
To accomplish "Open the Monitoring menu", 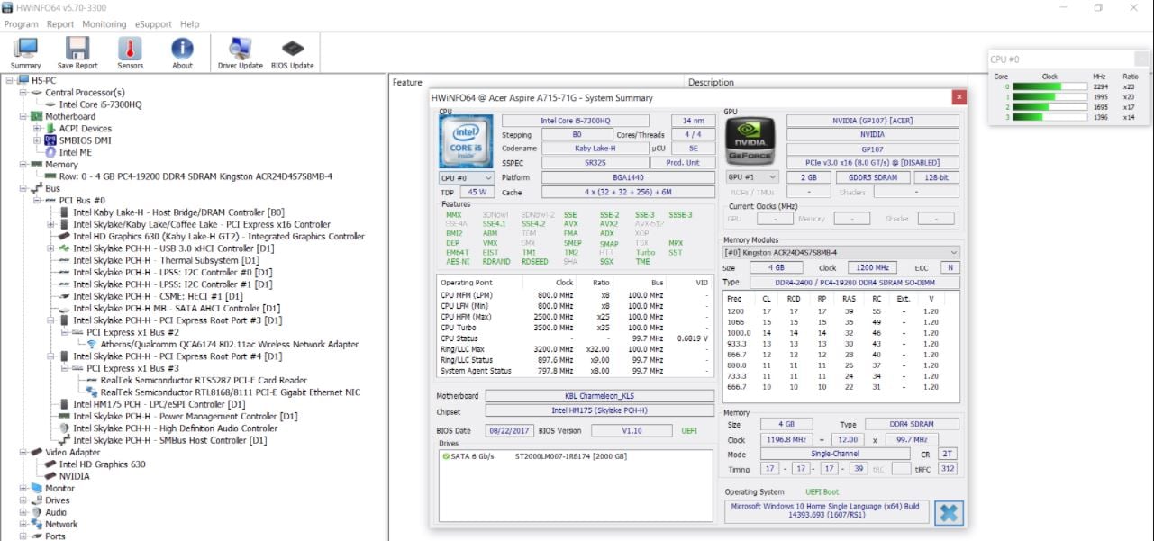I will coord(104,24).
